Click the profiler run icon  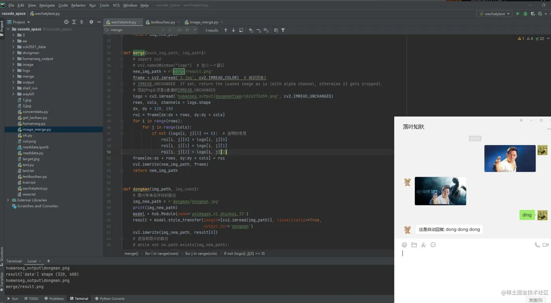[x=540, y=14]
